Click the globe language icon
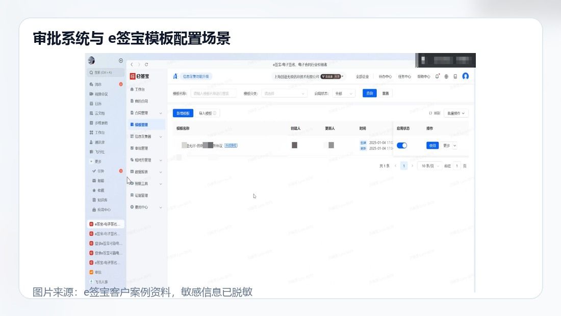Screen dimensions: 561x316 click(446, 76)
